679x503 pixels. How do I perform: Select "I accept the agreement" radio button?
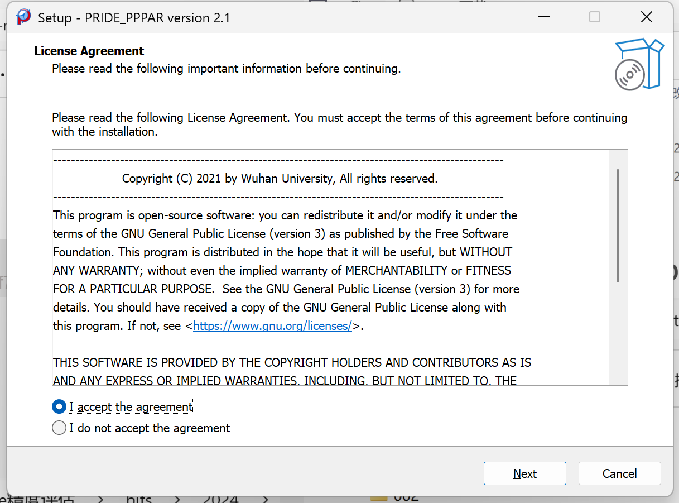[59, 407]
